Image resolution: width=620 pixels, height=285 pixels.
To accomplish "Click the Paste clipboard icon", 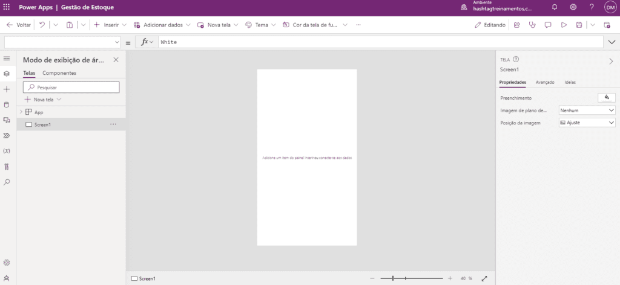I will click(70, 25).
